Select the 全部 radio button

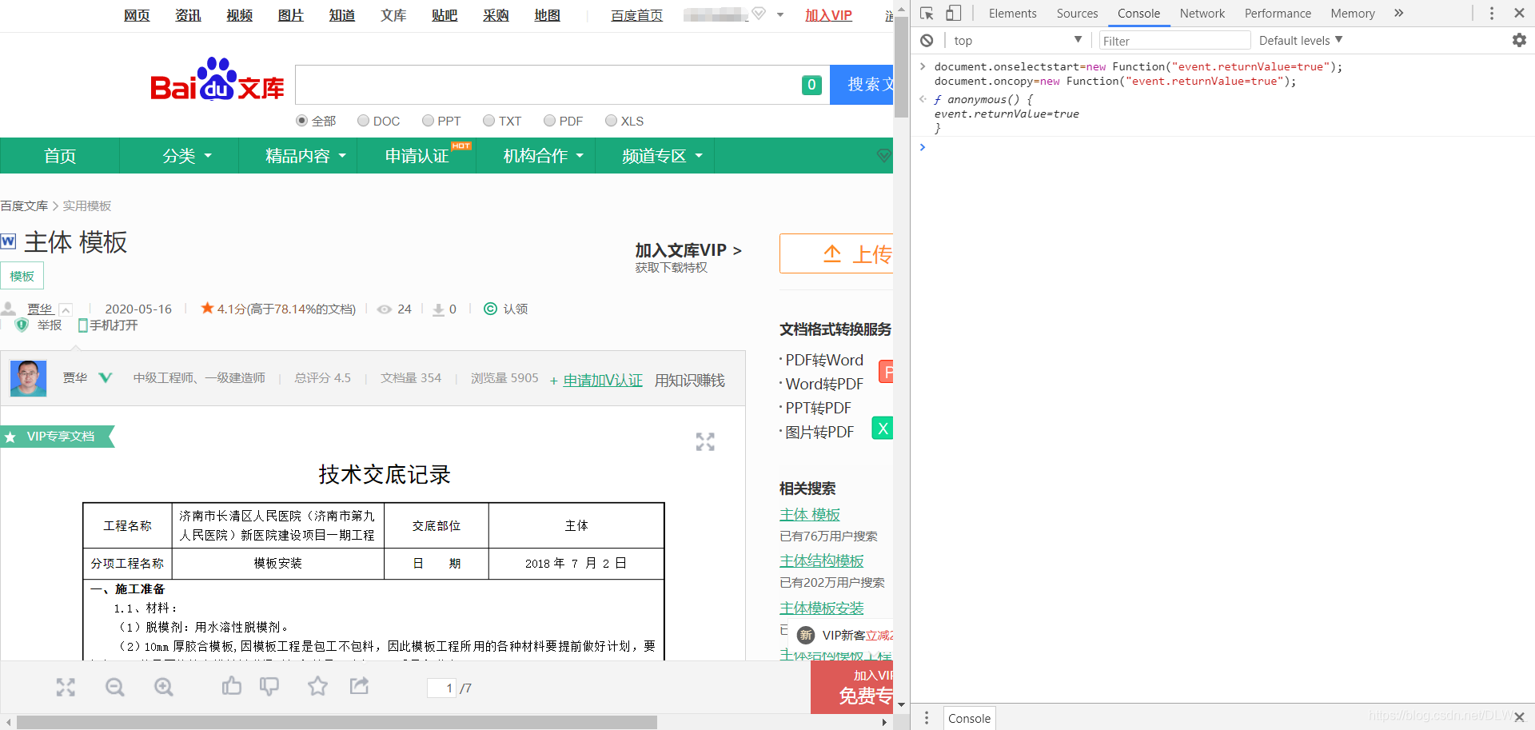coord(301,121)
